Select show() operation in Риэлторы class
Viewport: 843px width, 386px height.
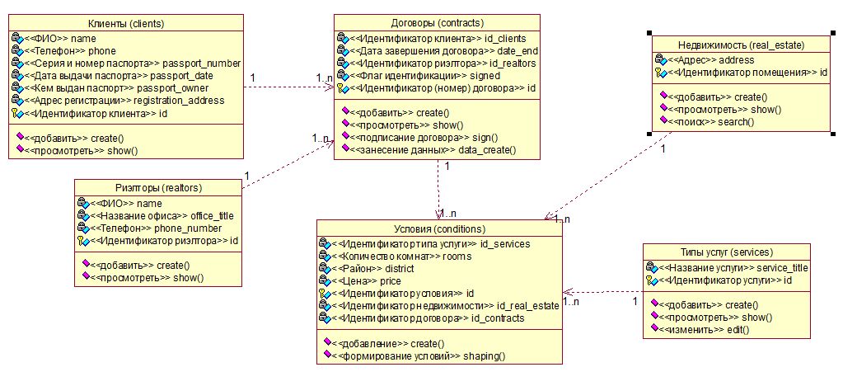pyautogui.click(x=147, y=278)
